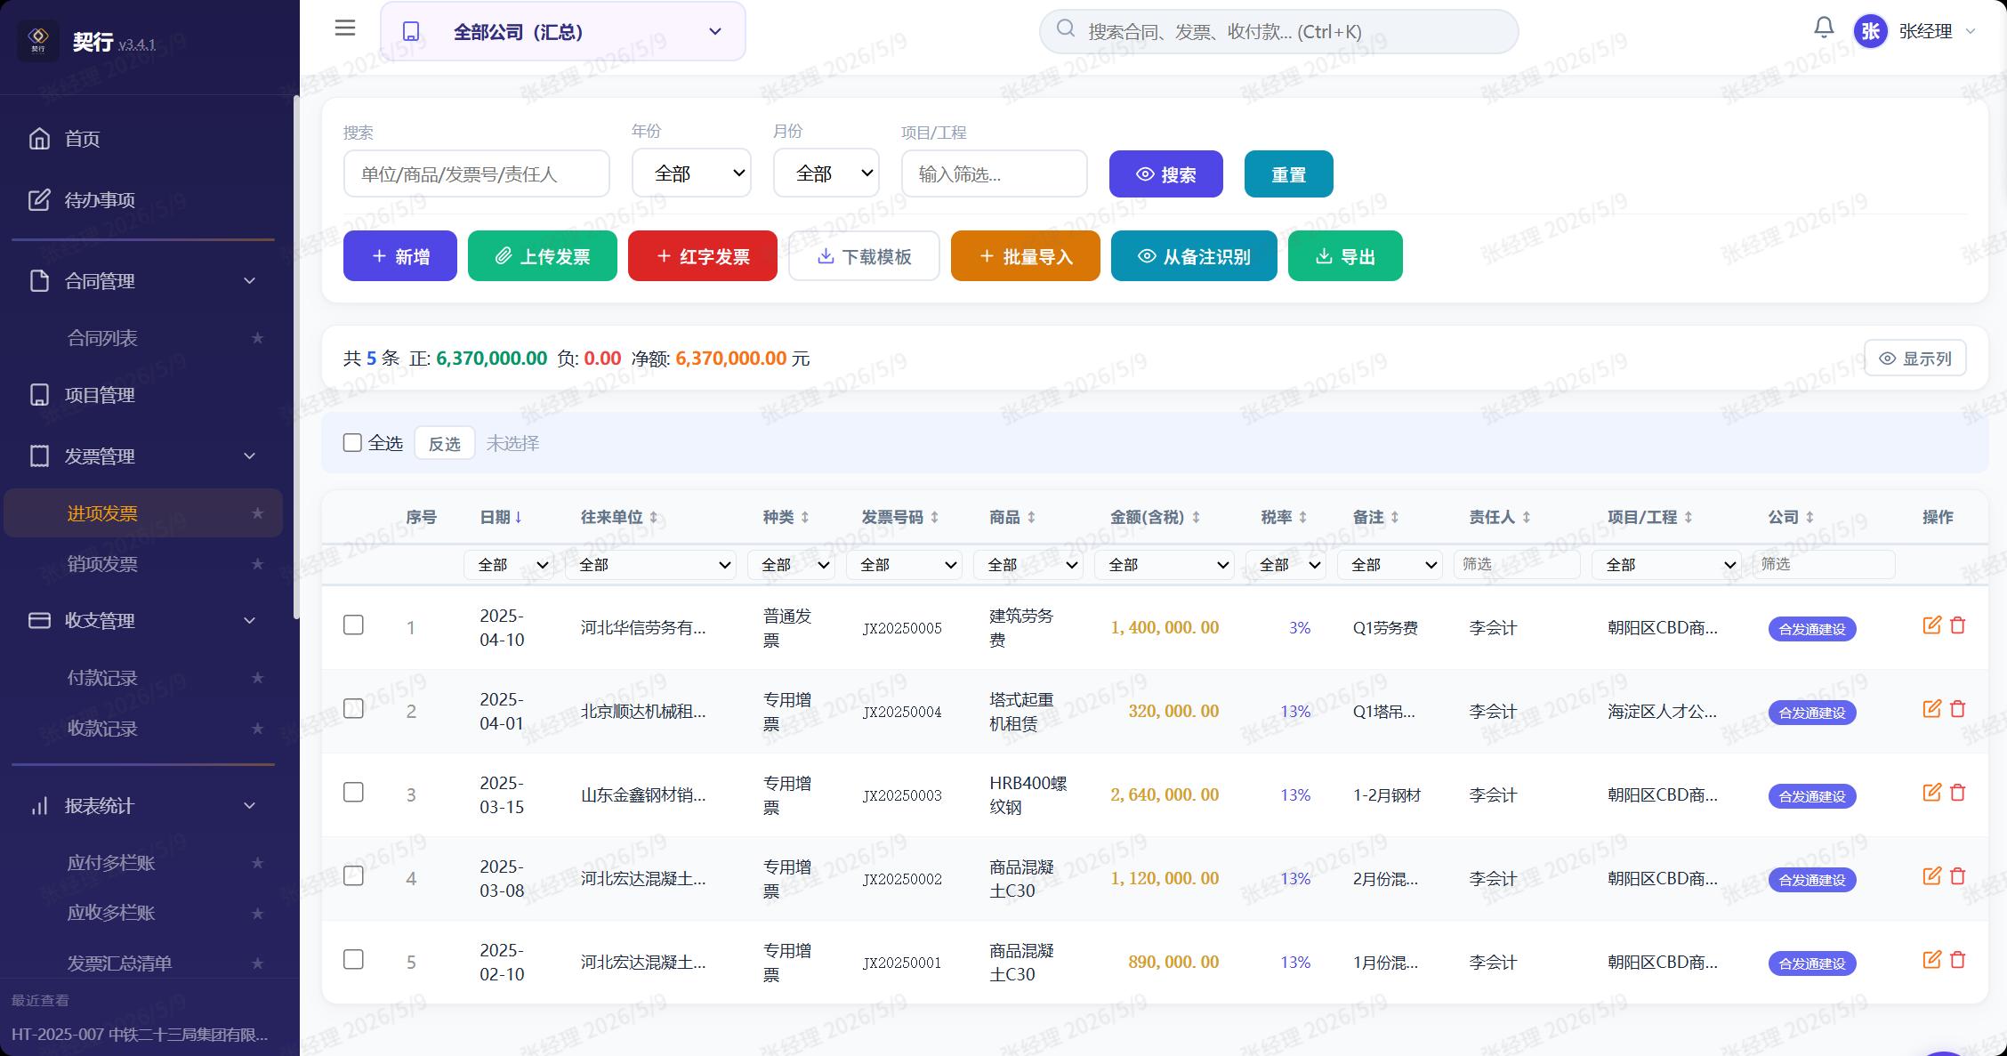Open the 显示列 column visibility button

pos(1915,359)
